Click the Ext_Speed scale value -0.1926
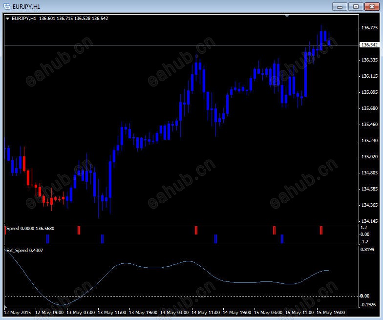383x320 pixels. pos(368,305)
